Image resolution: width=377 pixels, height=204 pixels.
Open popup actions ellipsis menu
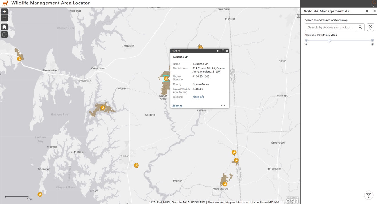223,106
